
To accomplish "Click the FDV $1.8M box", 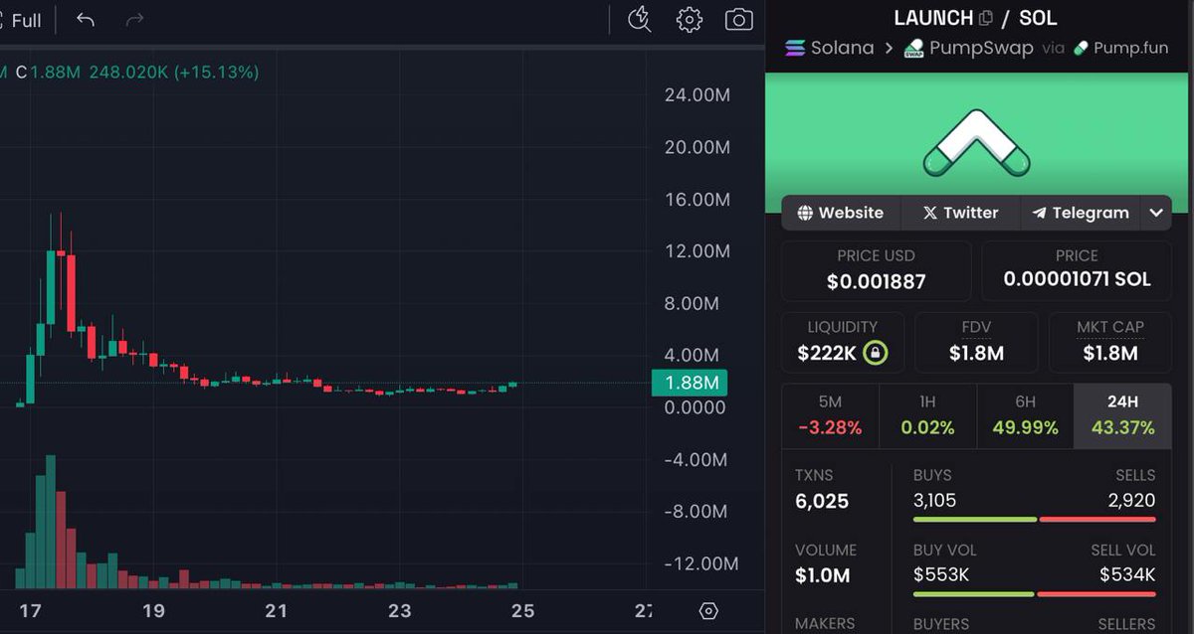I will pos(976,342).
